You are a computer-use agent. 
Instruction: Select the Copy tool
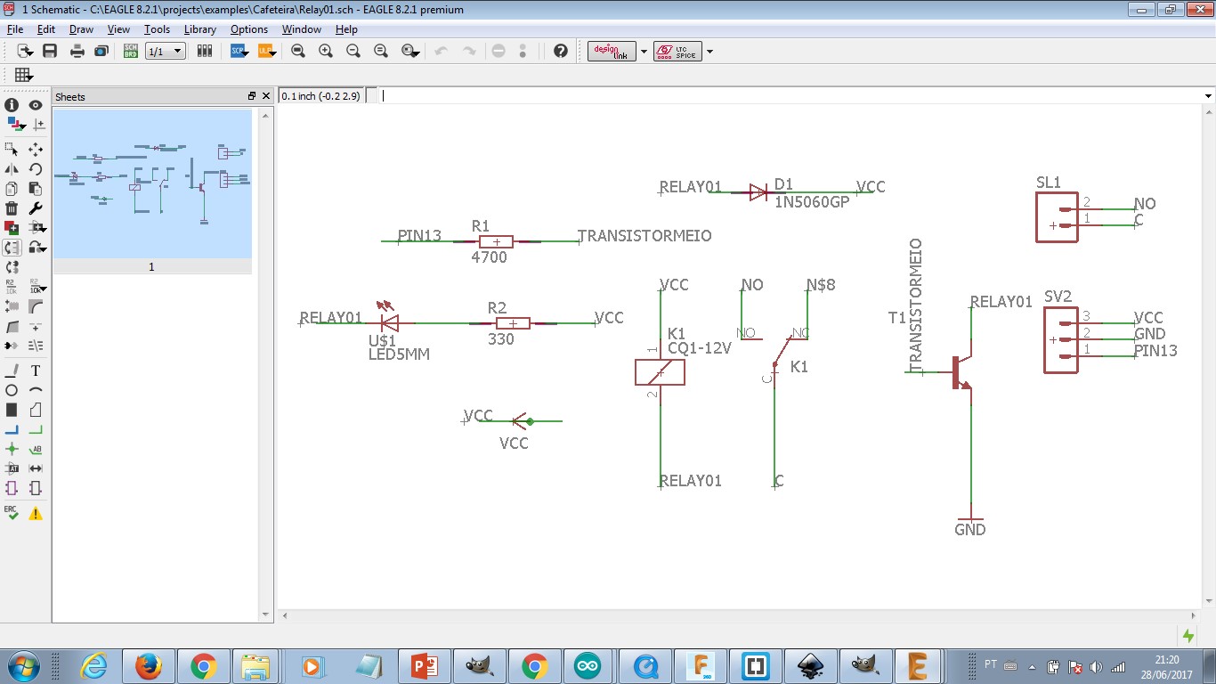pyautogui.click(x=12, y=188)
